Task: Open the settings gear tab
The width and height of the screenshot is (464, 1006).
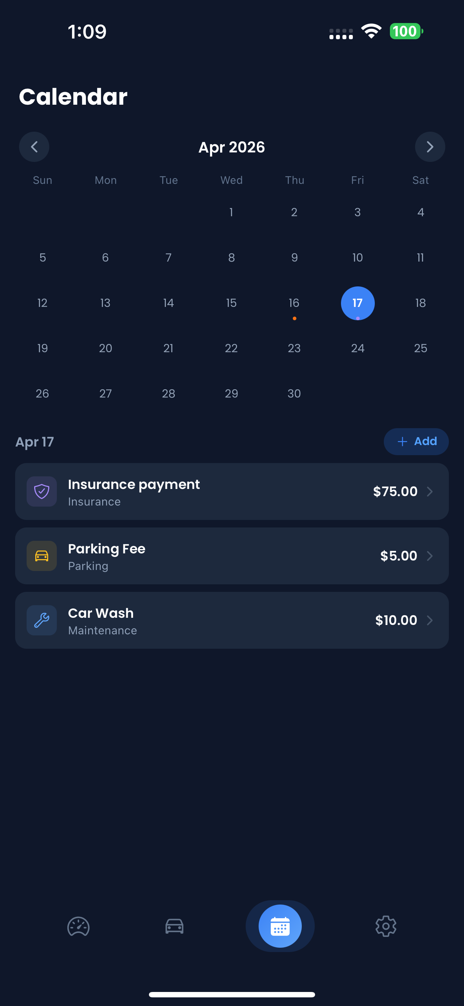Action: [x=386, y=926]
